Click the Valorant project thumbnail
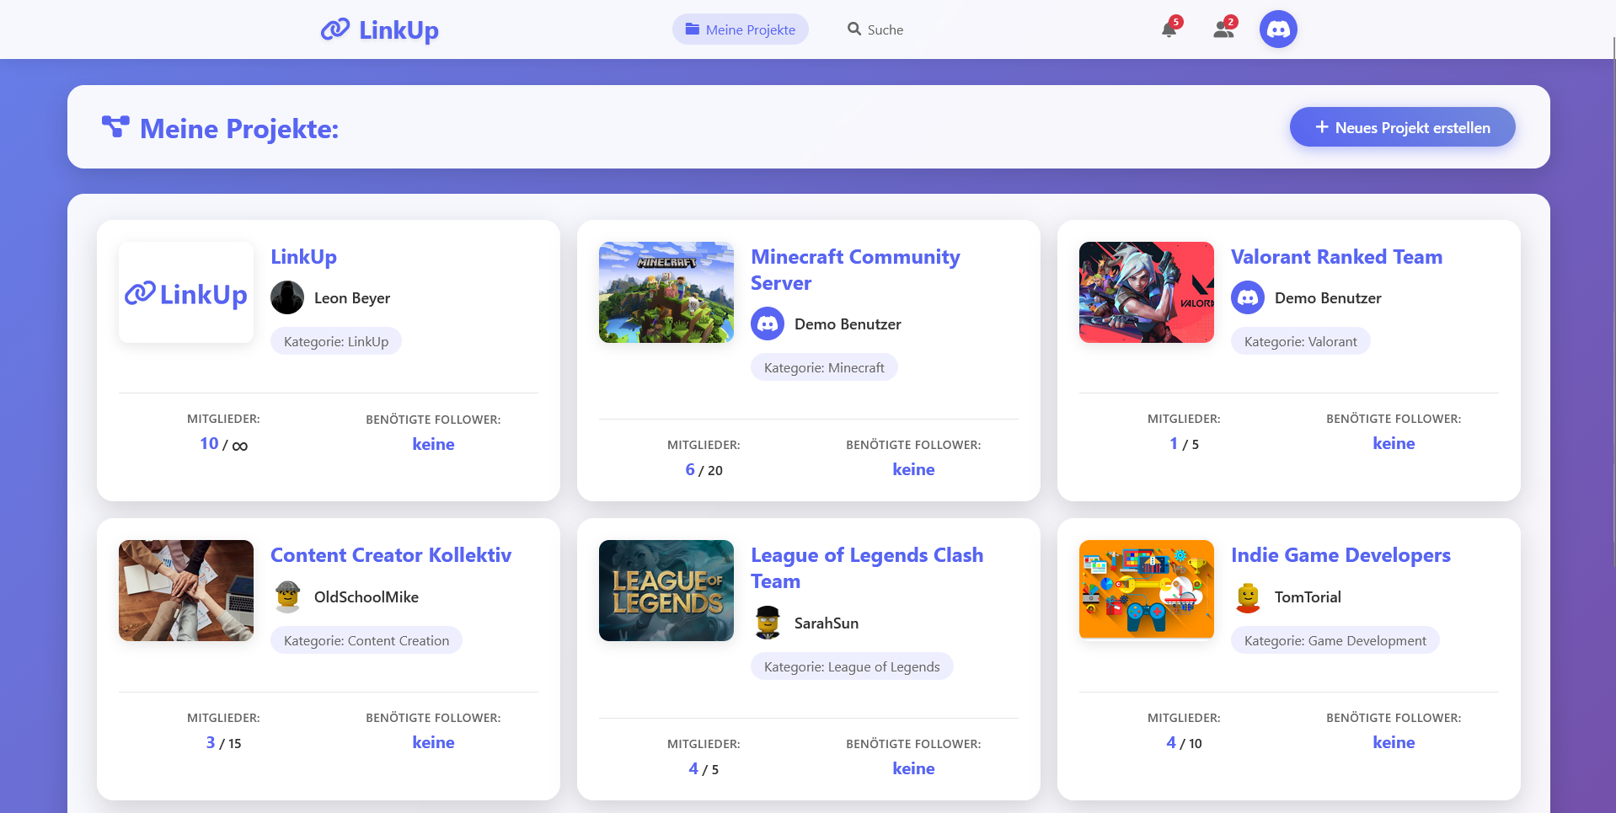Viewport: 1616px width, 813px height. [1147, 292]
